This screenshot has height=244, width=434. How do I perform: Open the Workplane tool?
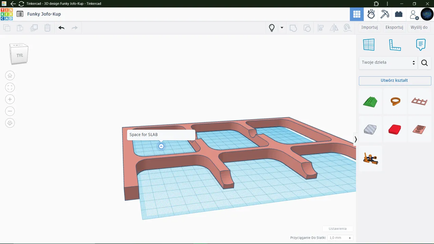tap(369, 45)
